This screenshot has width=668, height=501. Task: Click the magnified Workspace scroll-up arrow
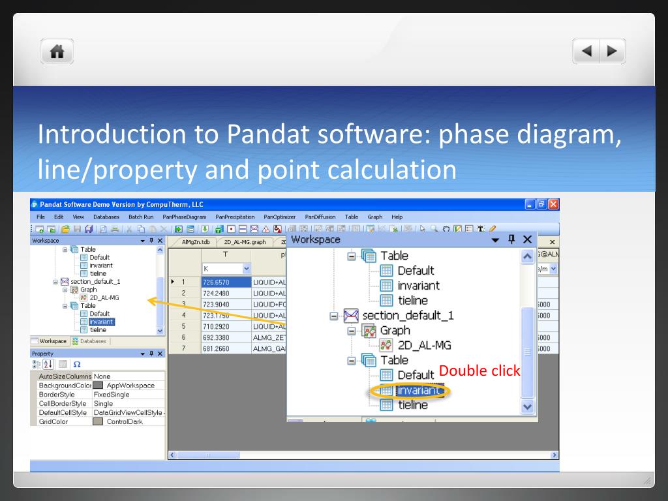tap(527, 256)
